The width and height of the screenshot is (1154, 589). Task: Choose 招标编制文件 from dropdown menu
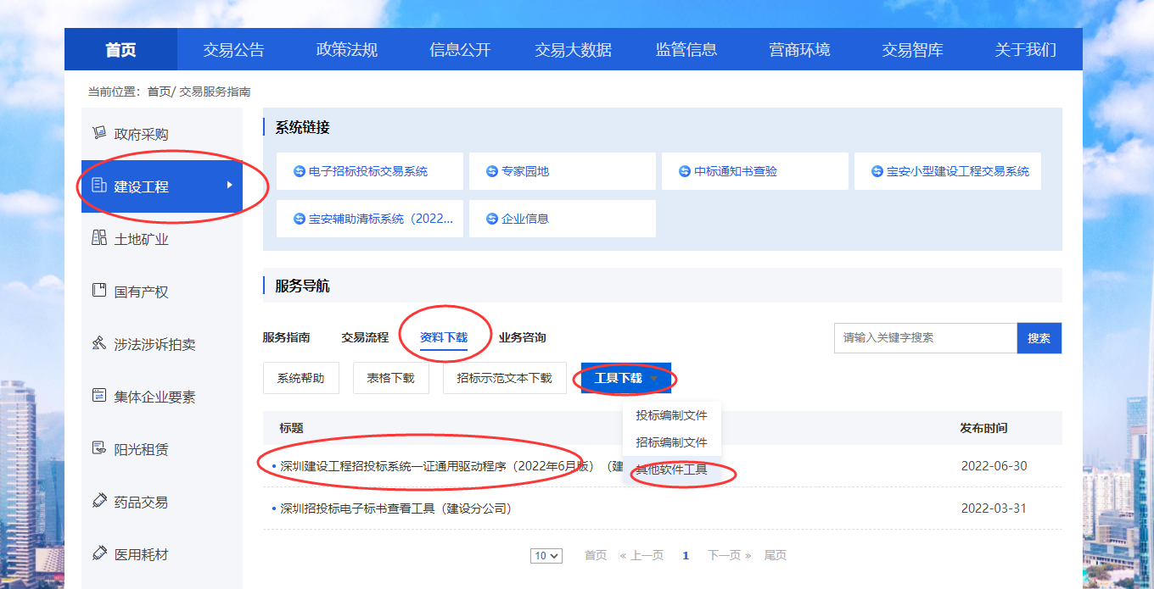pos(671,442)
